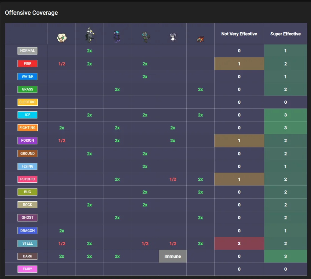Select the GHOST type badge
Image resolution: width=311 pixels, height=279 pixels.
(x=27, y=217)
